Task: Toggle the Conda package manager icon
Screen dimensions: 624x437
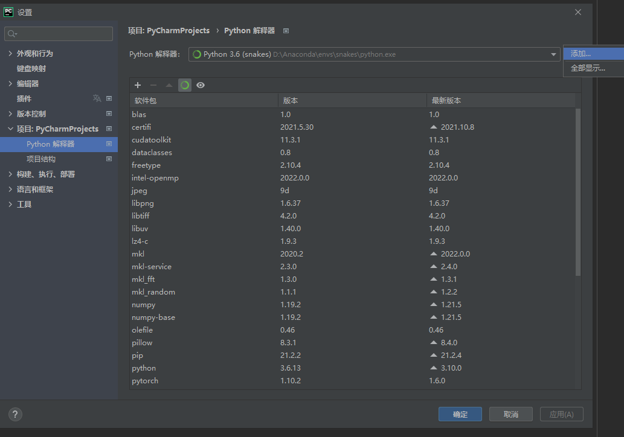Action: point(184,85)
